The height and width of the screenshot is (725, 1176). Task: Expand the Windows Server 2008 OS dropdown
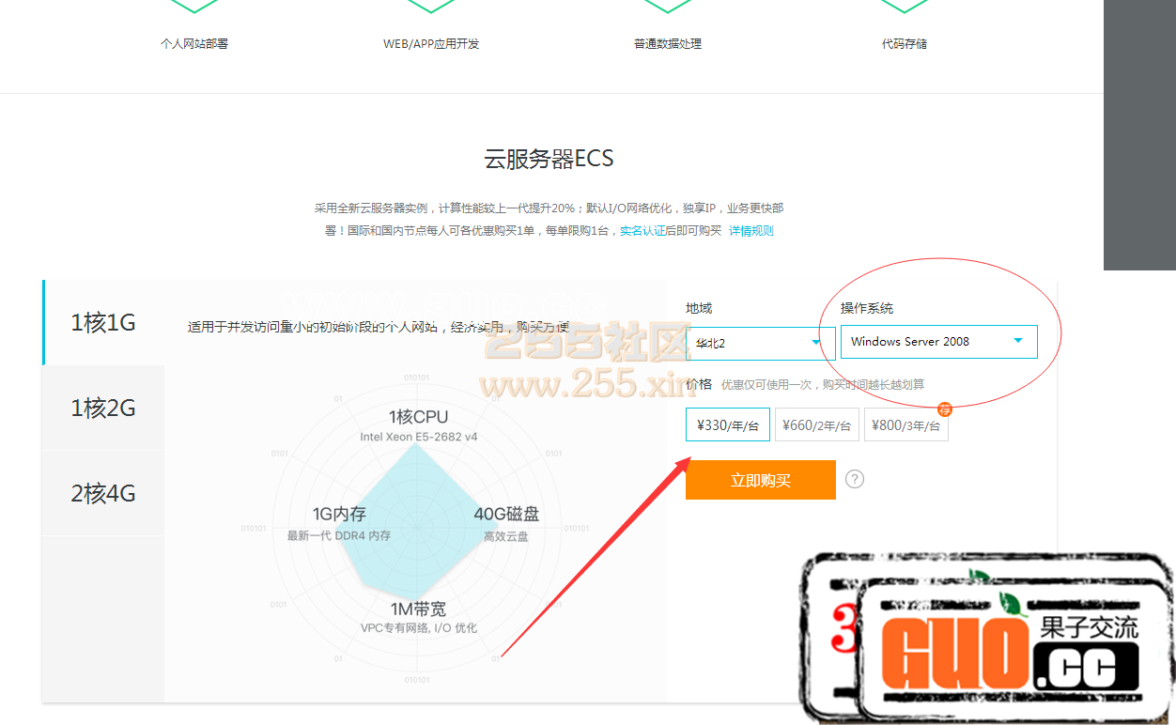(938, 342)
